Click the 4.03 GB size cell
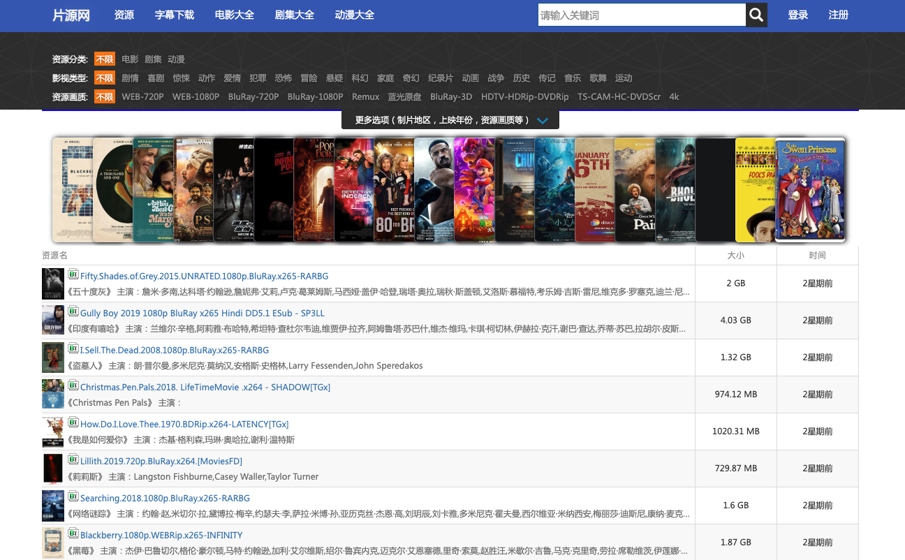This screenshot has width=905, height=560. point(736,320)
